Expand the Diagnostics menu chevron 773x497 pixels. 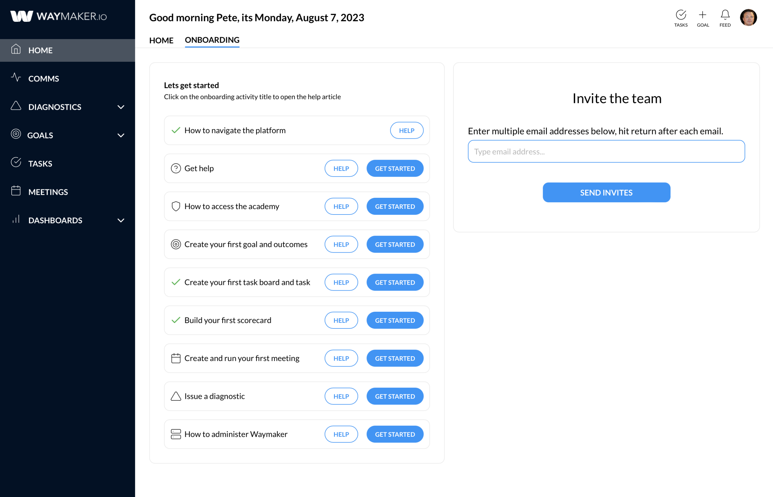pyautogui.click(x=121, y=107)
